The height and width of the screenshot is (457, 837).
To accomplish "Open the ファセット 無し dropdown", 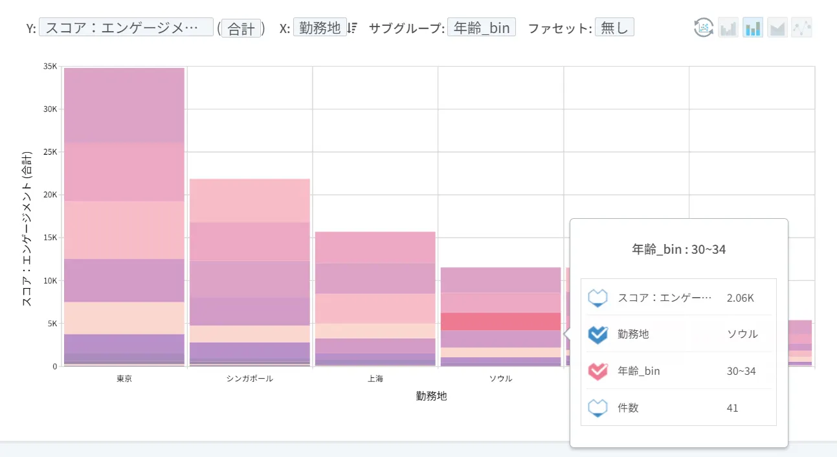I will [614, 28].
